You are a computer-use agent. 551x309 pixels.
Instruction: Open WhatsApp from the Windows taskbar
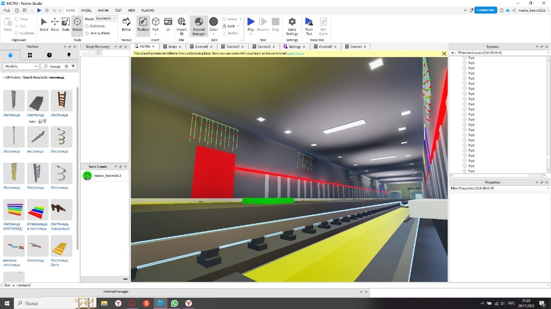click(174, 303)
